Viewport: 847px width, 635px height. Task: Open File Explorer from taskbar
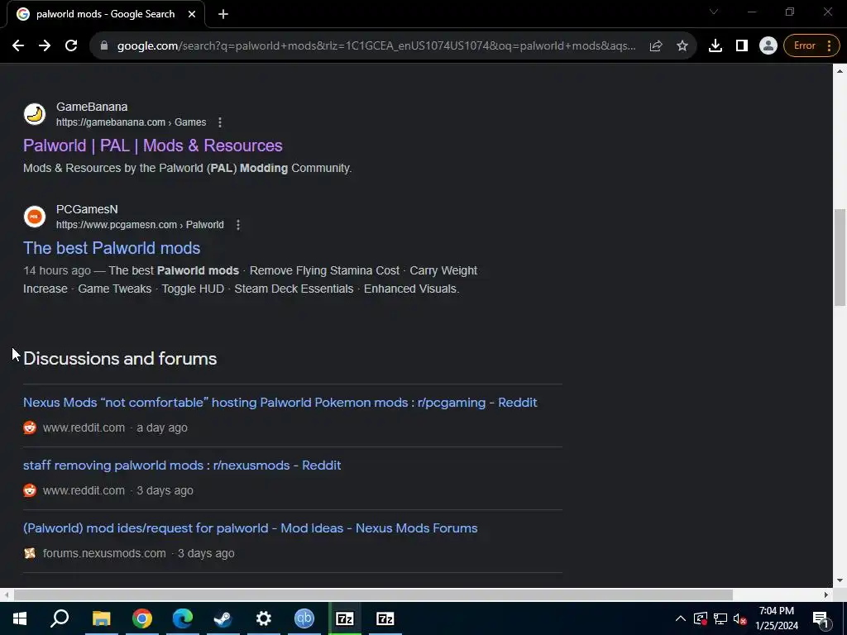(x=101, y=618)
